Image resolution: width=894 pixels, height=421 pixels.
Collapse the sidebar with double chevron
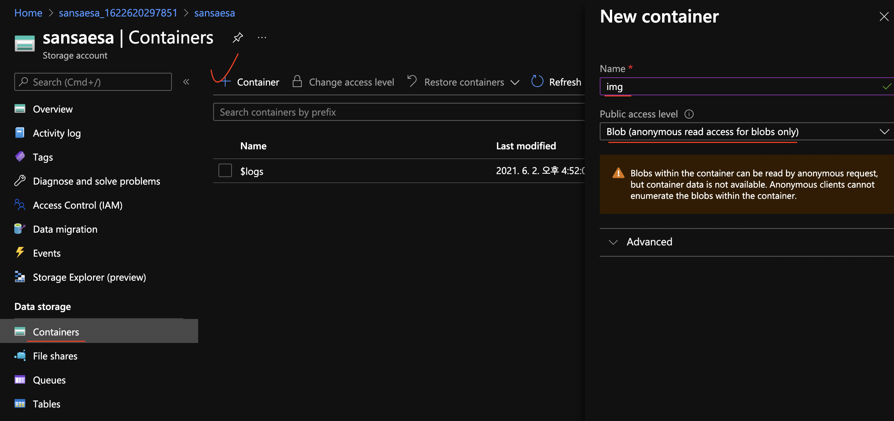[186, 82]
